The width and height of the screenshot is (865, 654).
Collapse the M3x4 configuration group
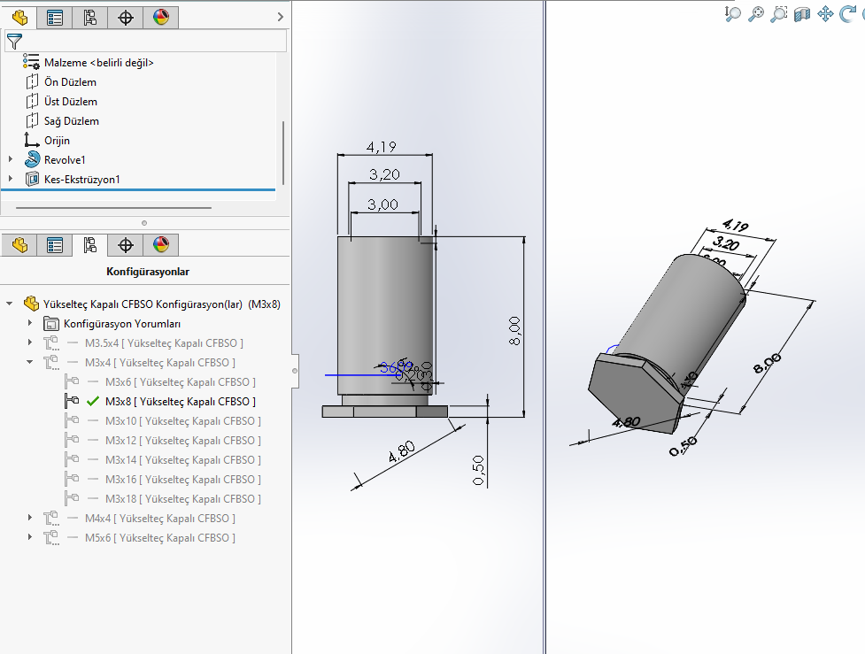pyautogui.click(x=30, y=363)
